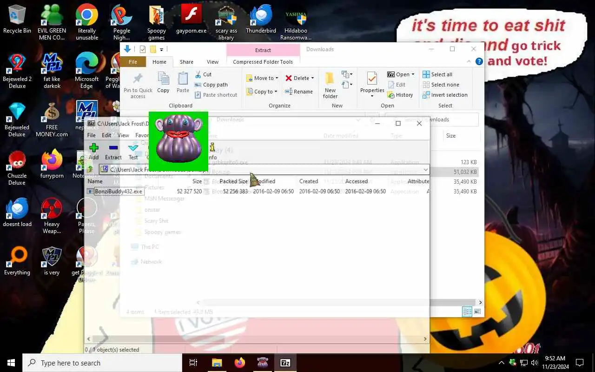Open the Move to dropdown
595x372 pixels.
click(x=262, y=78)
